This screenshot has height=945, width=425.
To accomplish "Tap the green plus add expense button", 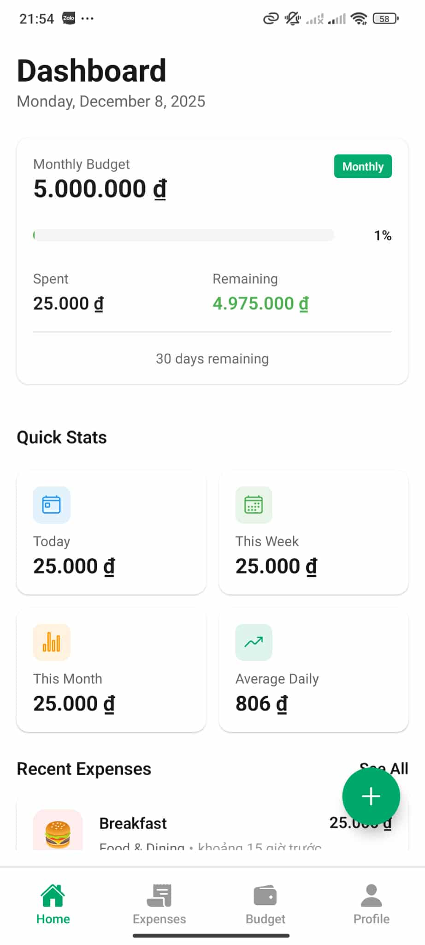I will click(371, 796).
